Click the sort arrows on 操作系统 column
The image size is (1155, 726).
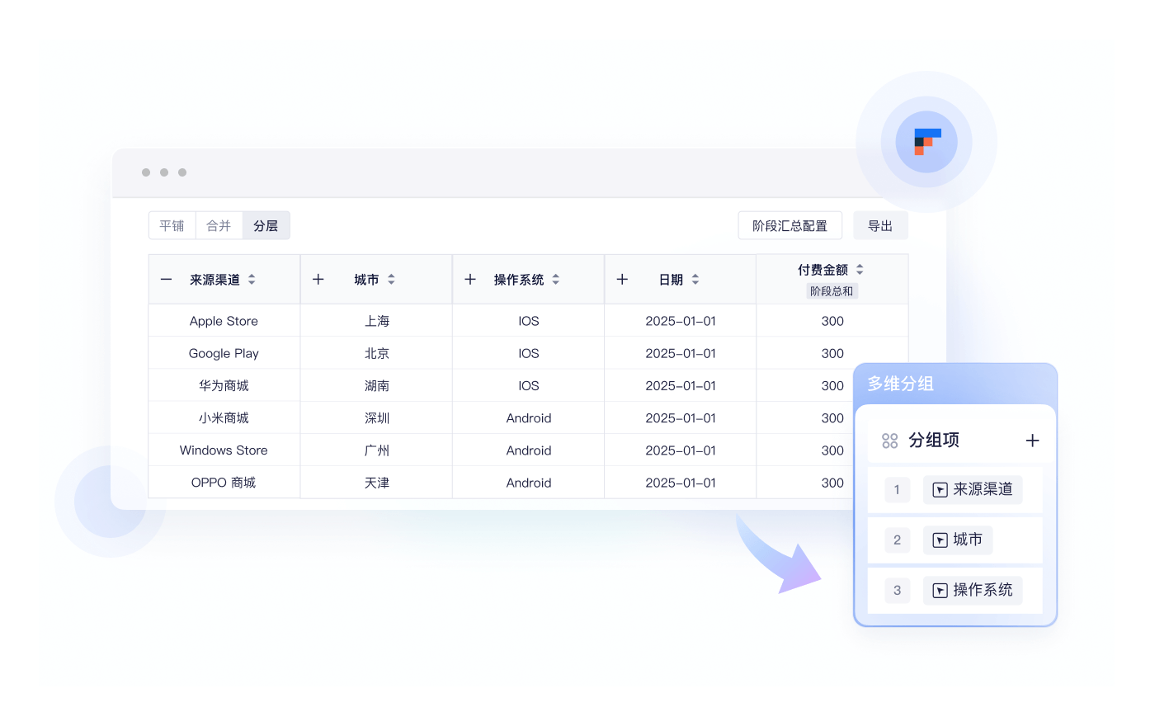(555, 280)
